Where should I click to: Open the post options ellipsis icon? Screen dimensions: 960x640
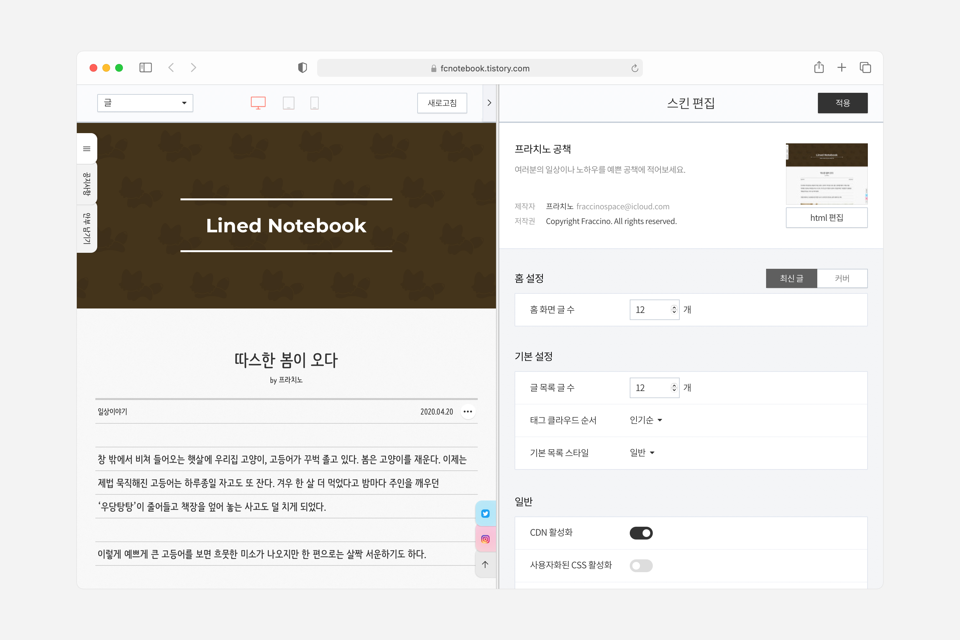click(x=468, y=412)
